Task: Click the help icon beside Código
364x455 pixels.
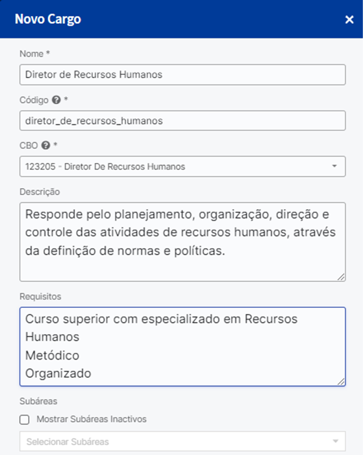Action: tap(55, 100)
